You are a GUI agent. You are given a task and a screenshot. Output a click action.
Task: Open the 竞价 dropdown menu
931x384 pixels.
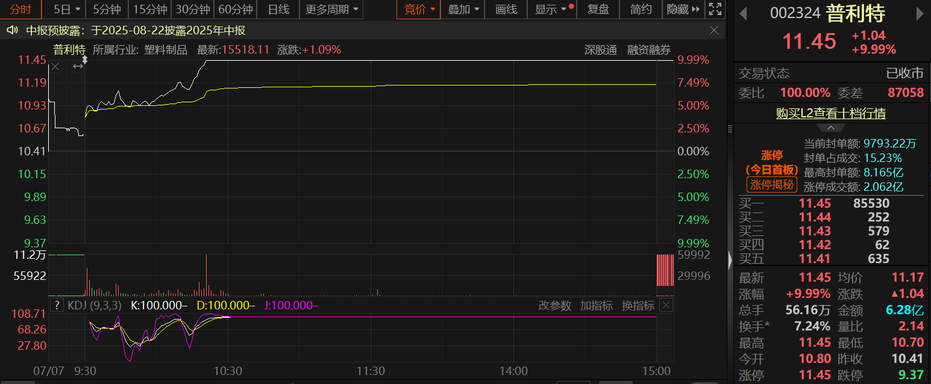pyautogui.click(x=419, y=9)
